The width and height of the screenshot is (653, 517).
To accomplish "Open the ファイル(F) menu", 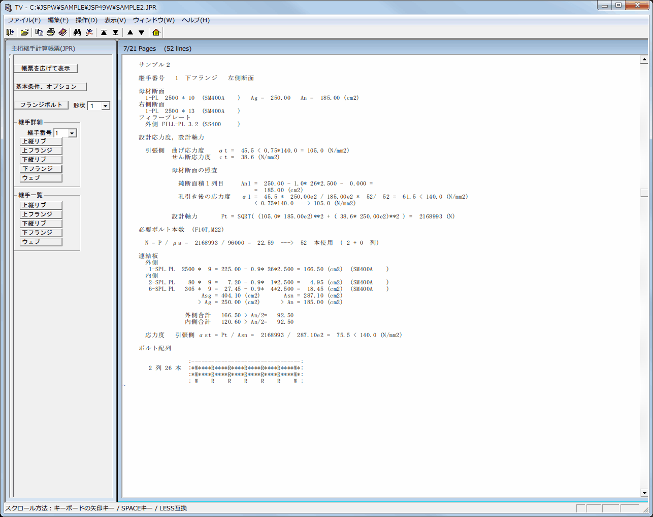I will point(24,20).
